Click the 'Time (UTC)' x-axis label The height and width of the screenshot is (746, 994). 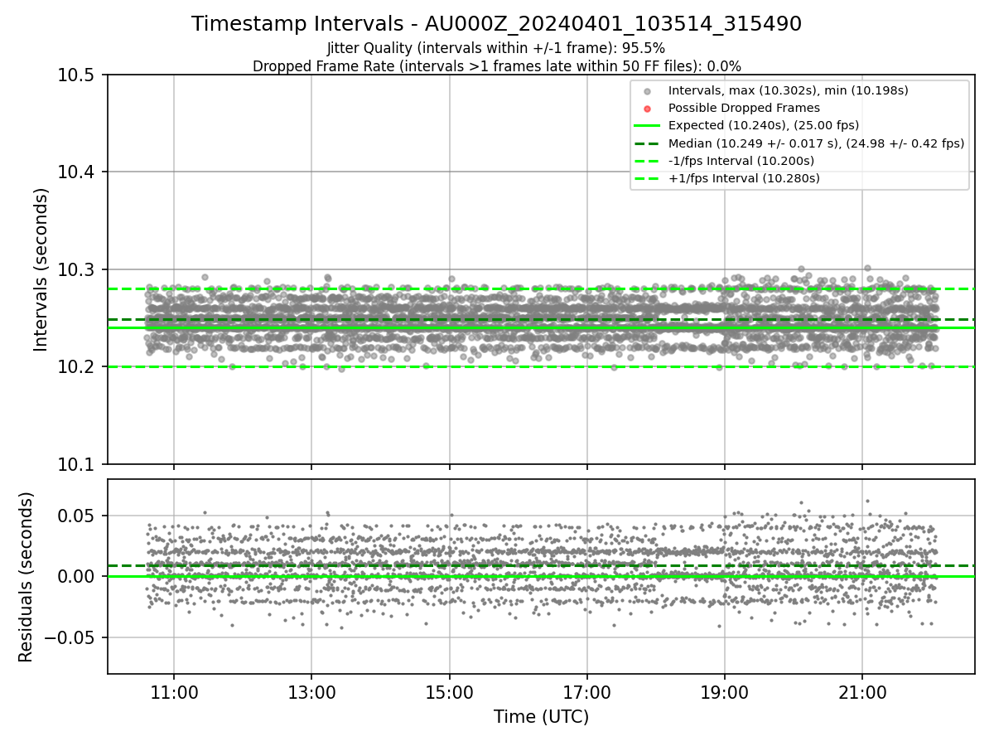pyautogui.click(x=541, y=717)
